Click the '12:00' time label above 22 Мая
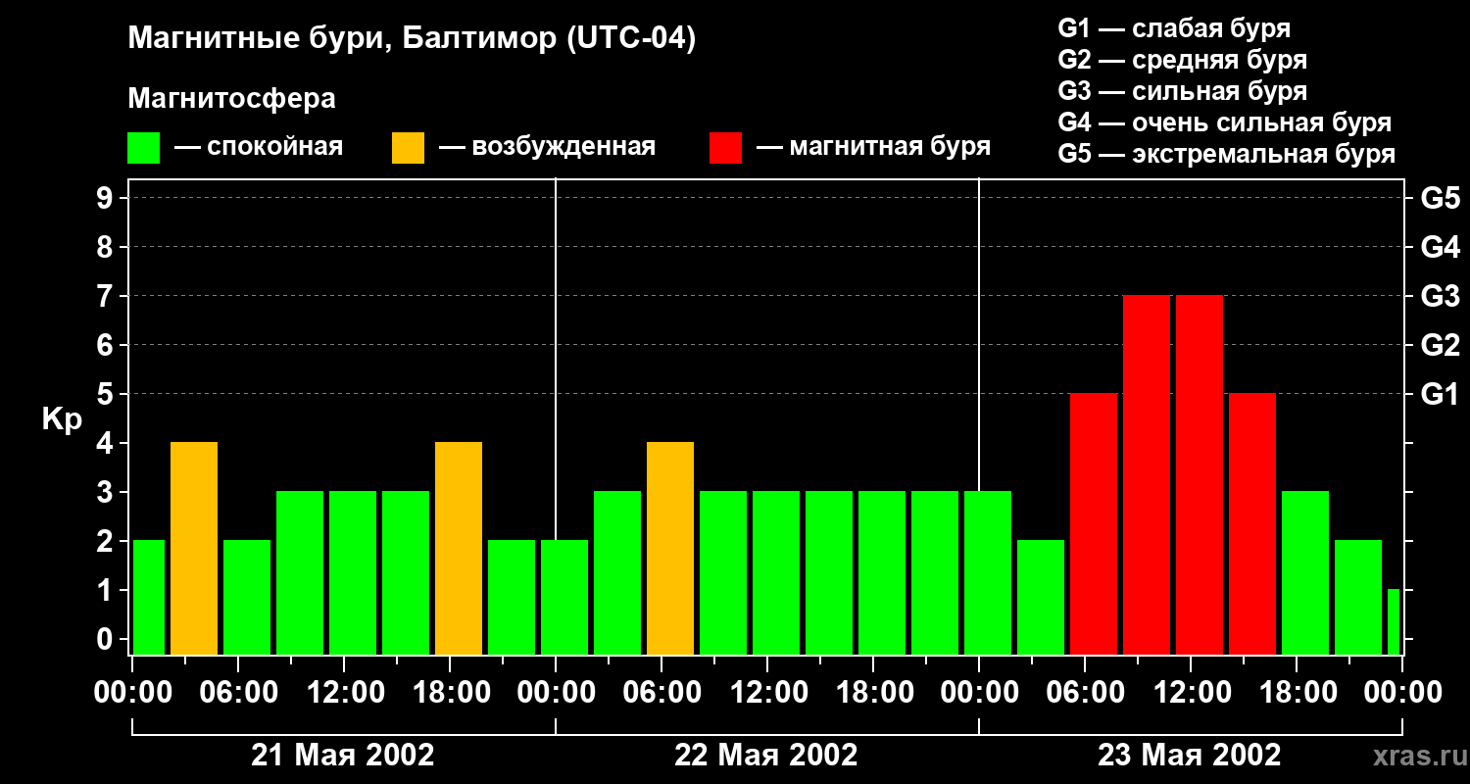This screenshot has height=784, width=1470. (x=767, y=693)
